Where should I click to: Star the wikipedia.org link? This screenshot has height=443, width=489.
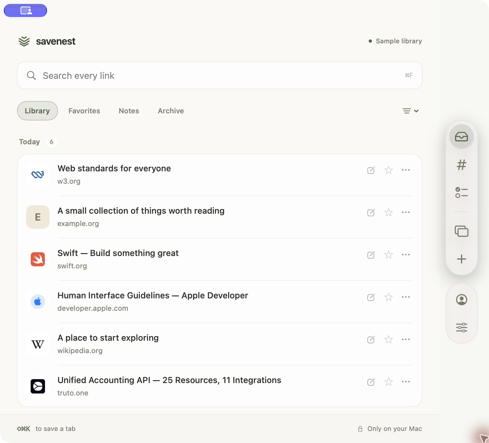point(388,339)
